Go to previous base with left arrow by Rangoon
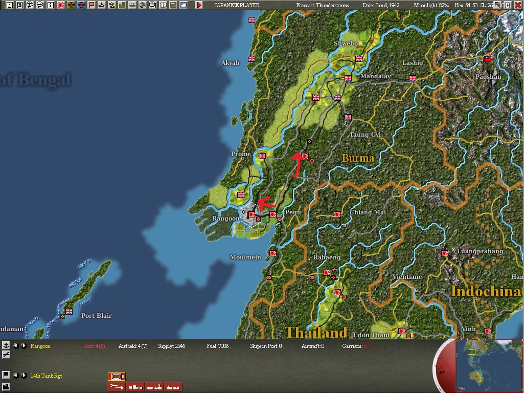 (x=16, y=346)
